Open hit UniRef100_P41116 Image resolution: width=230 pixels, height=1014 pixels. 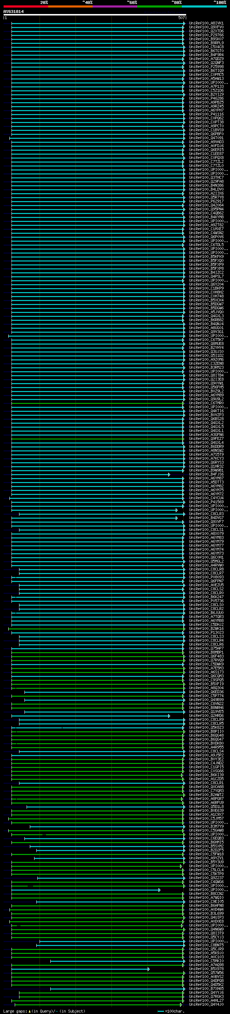tap(206, 114)
